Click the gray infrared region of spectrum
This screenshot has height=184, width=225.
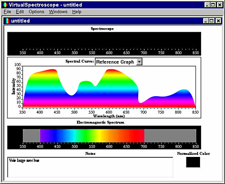[170, 136]
